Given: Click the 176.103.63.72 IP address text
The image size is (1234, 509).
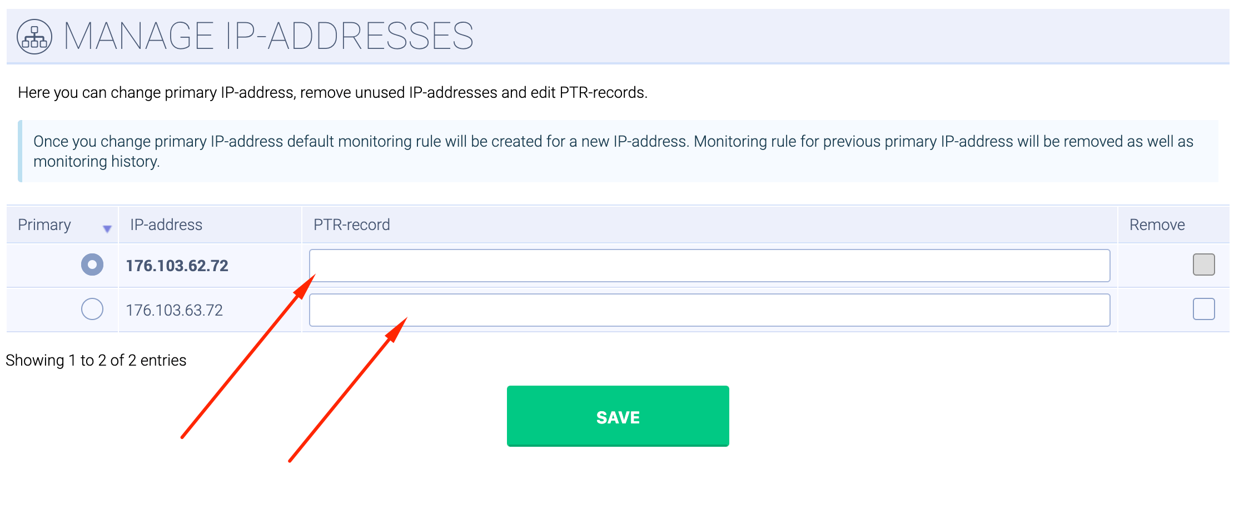Looking at the screenshot, I should click(x=174, y=310).
